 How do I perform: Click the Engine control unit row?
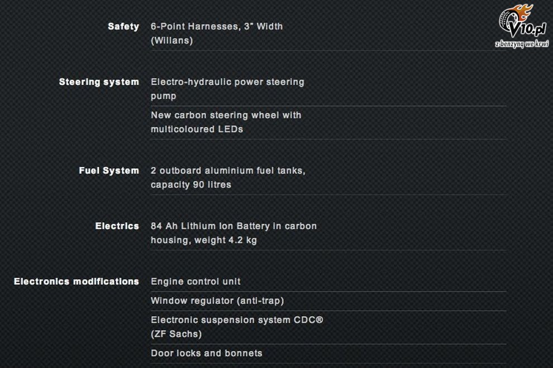coord(328,282)
